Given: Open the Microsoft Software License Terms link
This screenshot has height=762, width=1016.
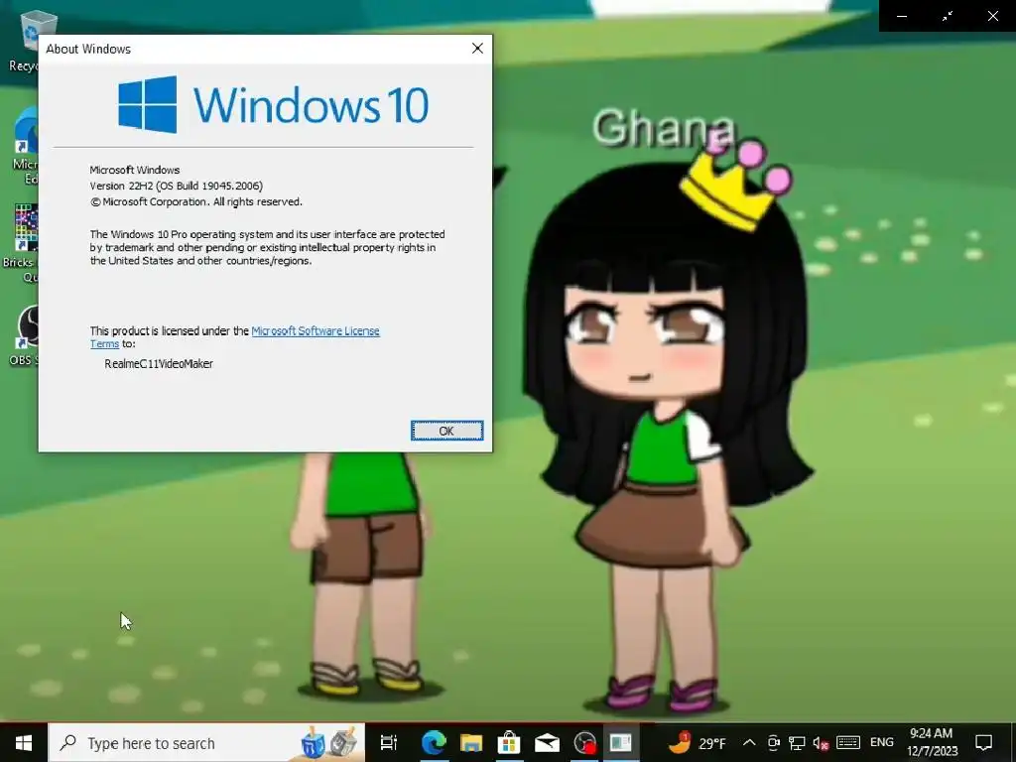Looking at the screenshot, I should pyautogui.click(x=315, y=331).
